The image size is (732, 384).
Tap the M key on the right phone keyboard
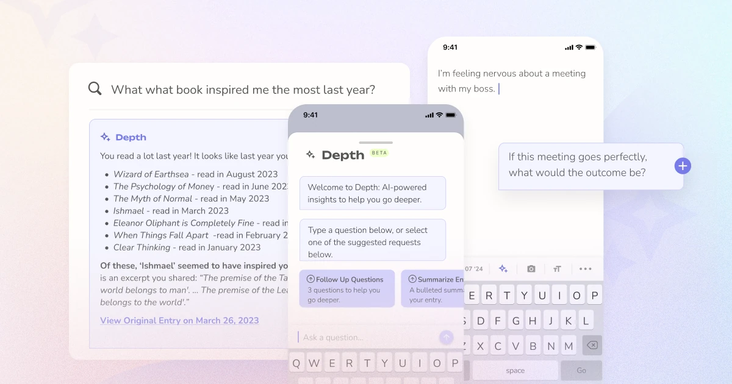[569, 346]
